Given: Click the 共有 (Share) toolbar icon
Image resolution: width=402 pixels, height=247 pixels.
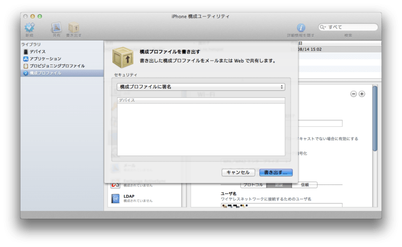Looking at the screenshot, I should 56,28.
